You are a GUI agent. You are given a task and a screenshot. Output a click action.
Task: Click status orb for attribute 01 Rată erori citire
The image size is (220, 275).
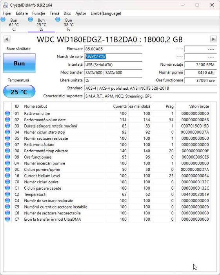[7, 113]
